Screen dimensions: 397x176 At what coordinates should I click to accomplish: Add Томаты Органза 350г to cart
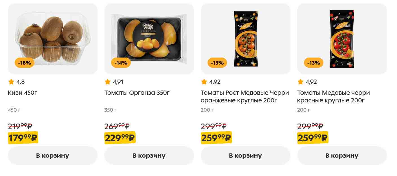click(x=149, y=155)
